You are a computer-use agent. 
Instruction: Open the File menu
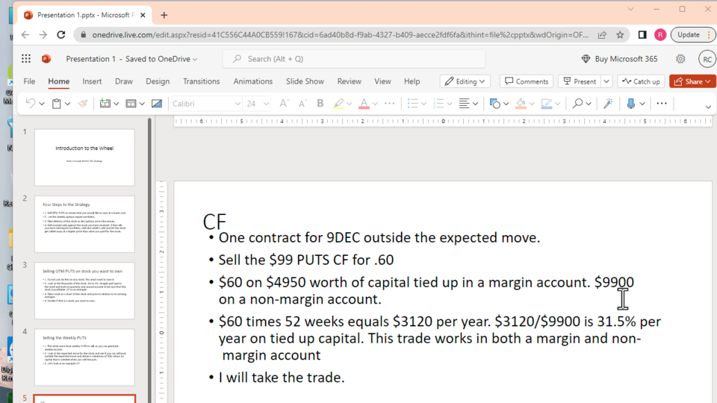pyautogui.click(x=29, y=81)
